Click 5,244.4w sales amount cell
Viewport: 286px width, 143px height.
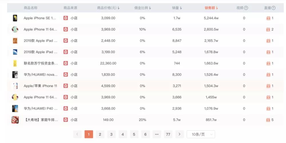pyautogui.click(x=211, y=18)
